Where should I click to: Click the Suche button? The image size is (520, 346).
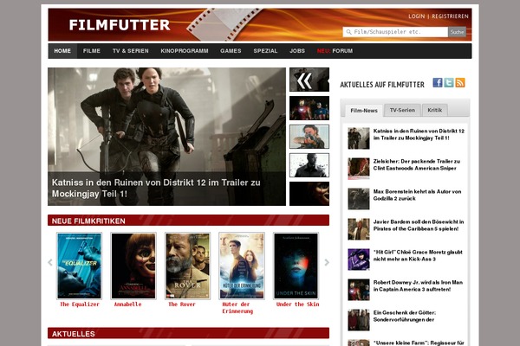pyautogui.click(x=457, y=32)
